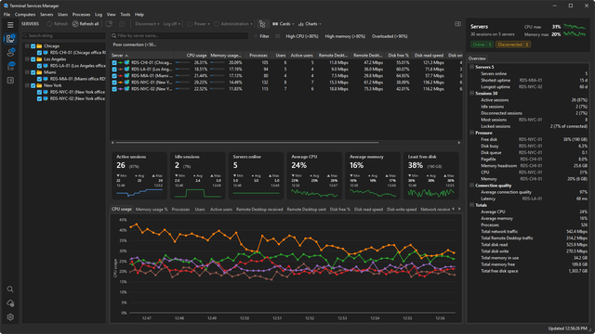Viewport: 595px width, 334px height.
Task: Collapse the Servers 5 overview section
Action: (x=472, y=67)
